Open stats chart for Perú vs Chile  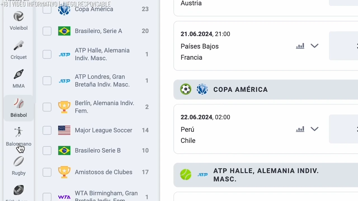(x=300, y=129)
